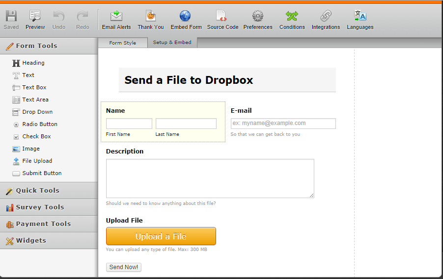Expand the Quick Tools section

[x=37, y=191]
